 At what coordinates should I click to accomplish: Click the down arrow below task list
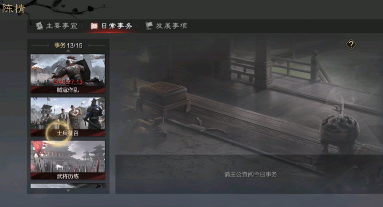(x=68, y=190)
